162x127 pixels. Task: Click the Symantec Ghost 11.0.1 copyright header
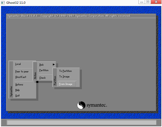coord(69,16)
